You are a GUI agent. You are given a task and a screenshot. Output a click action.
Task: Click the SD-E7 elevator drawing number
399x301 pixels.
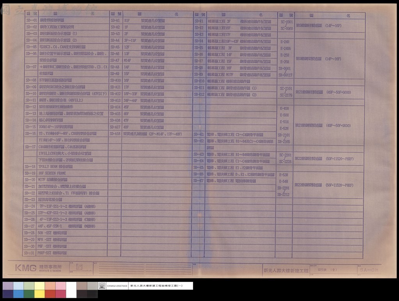click(199, 181)
